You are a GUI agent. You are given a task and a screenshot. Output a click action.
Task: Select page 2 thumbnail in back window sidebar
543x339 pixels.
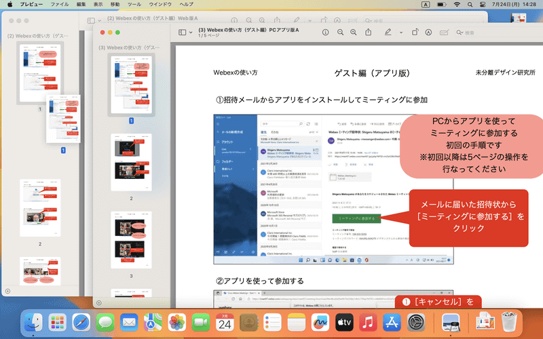[x=40, y=208]
